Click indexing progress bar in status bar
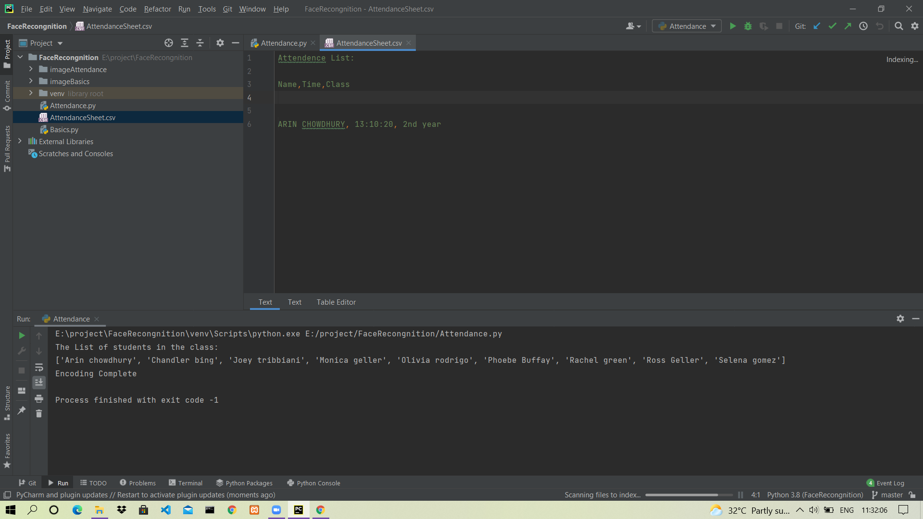The width and height of the screenshot is (923, 519). [688, 495]
